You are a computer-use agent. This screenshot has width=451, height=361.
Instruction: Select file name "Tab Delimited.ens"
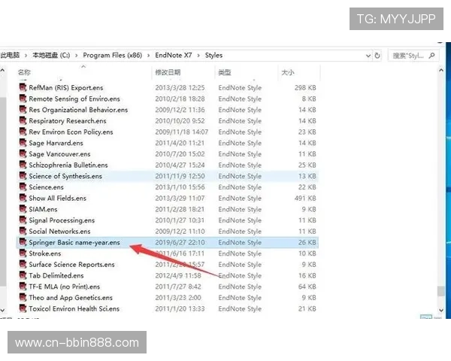tap(56, 275)
